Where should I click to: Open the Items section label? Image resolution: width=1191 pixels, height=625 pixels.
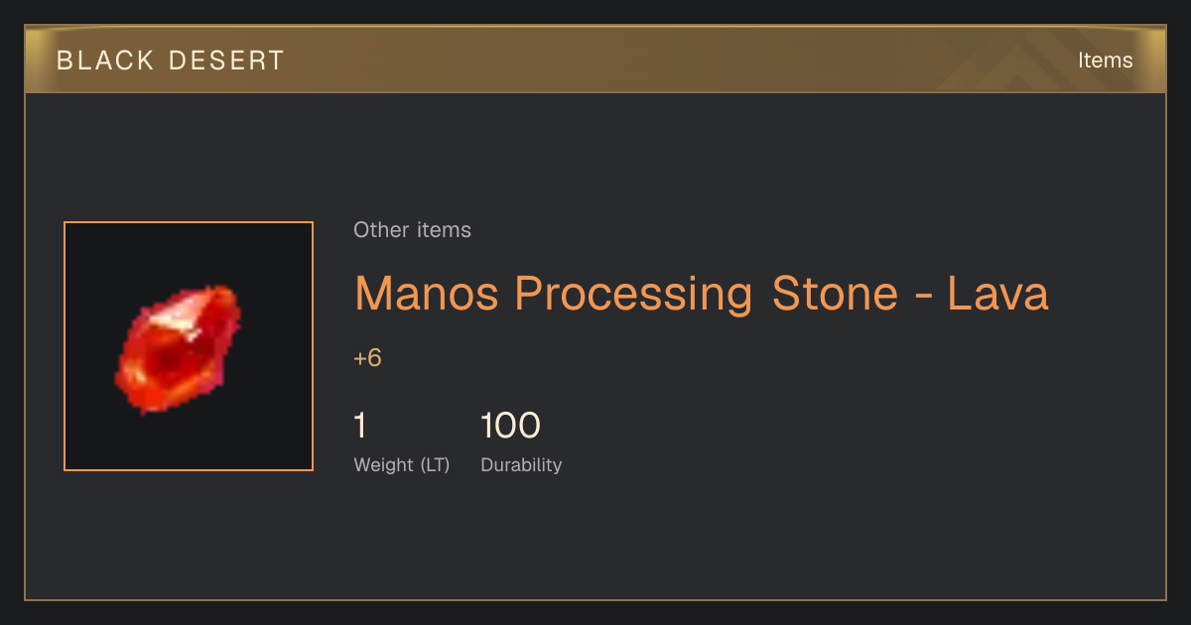click(1105, 61)
